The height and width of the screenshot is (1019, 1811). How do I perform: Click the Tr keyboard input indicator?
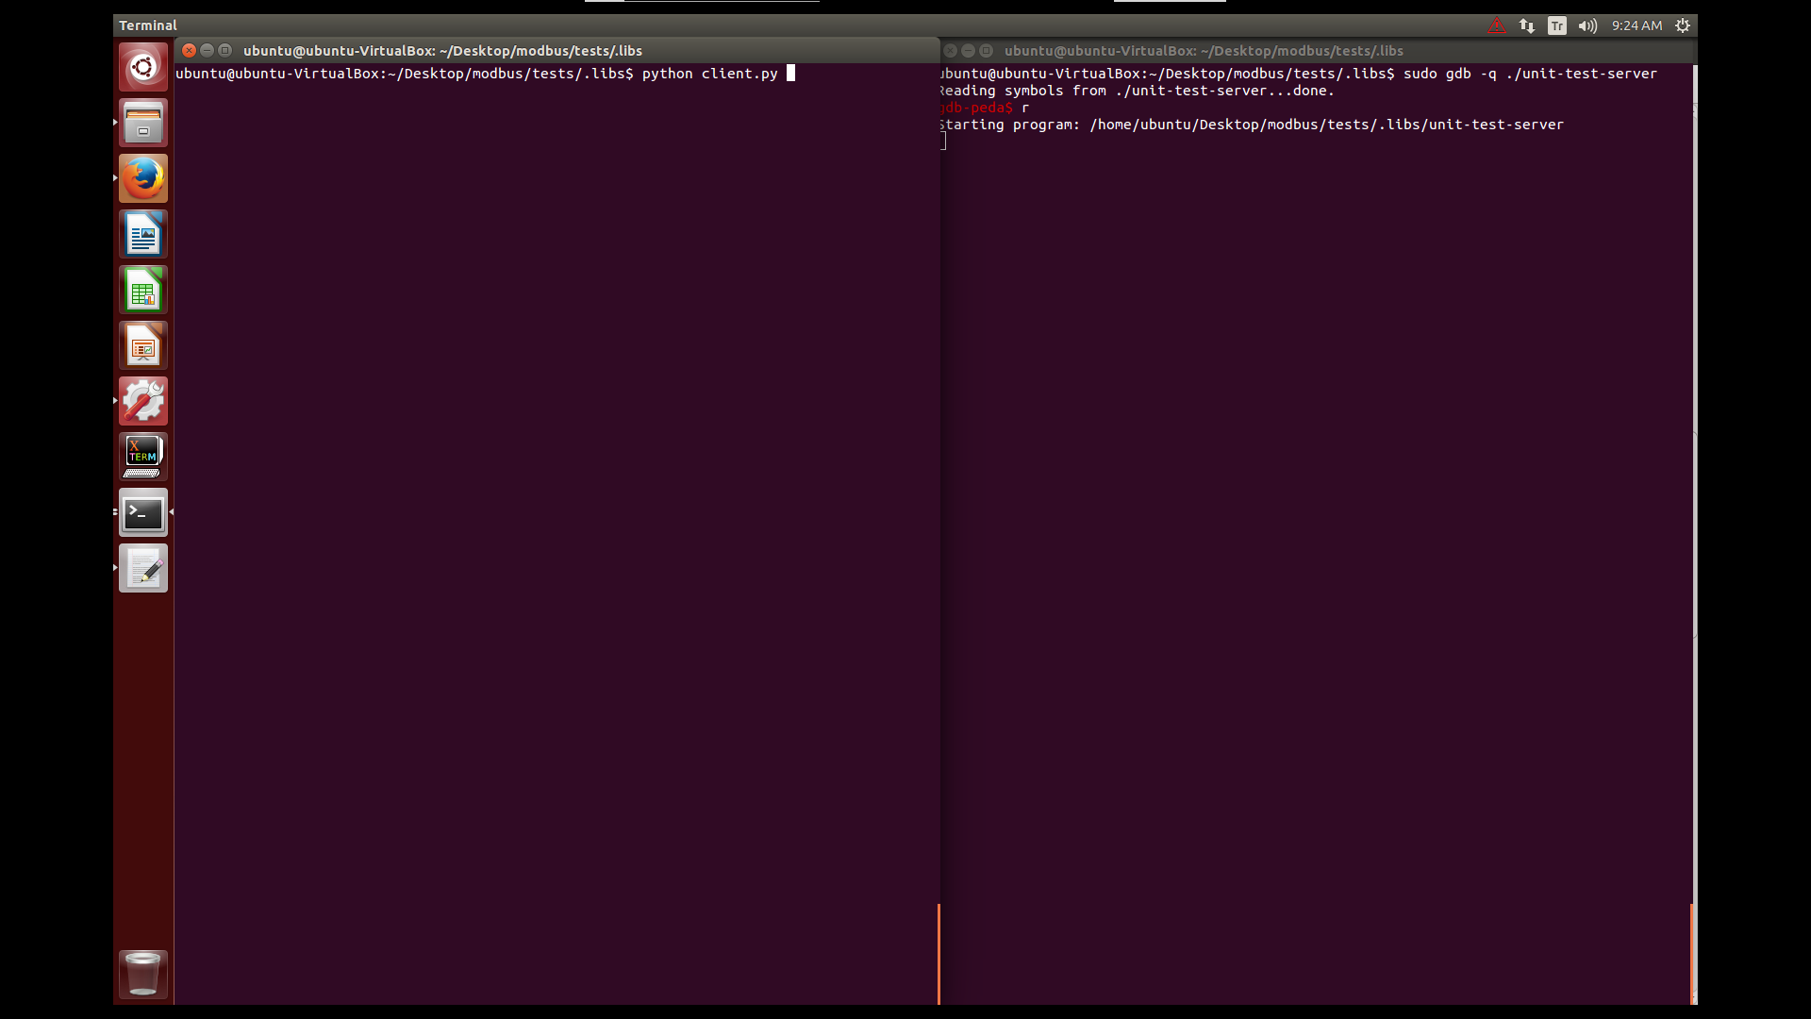click(x=1557, y=25)
